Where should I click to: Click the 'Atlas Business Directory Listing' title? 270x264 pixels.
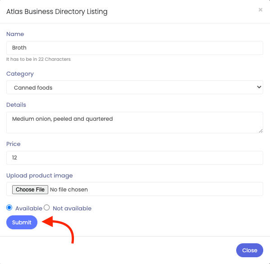pyautogui.click(x=57, y=12)
